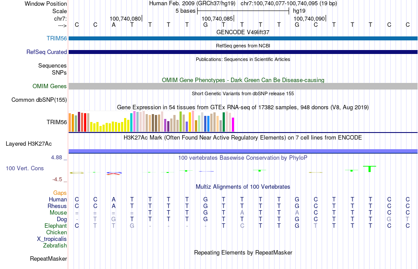Click the GENCODE V49lift37 track title

pos(243,32)
